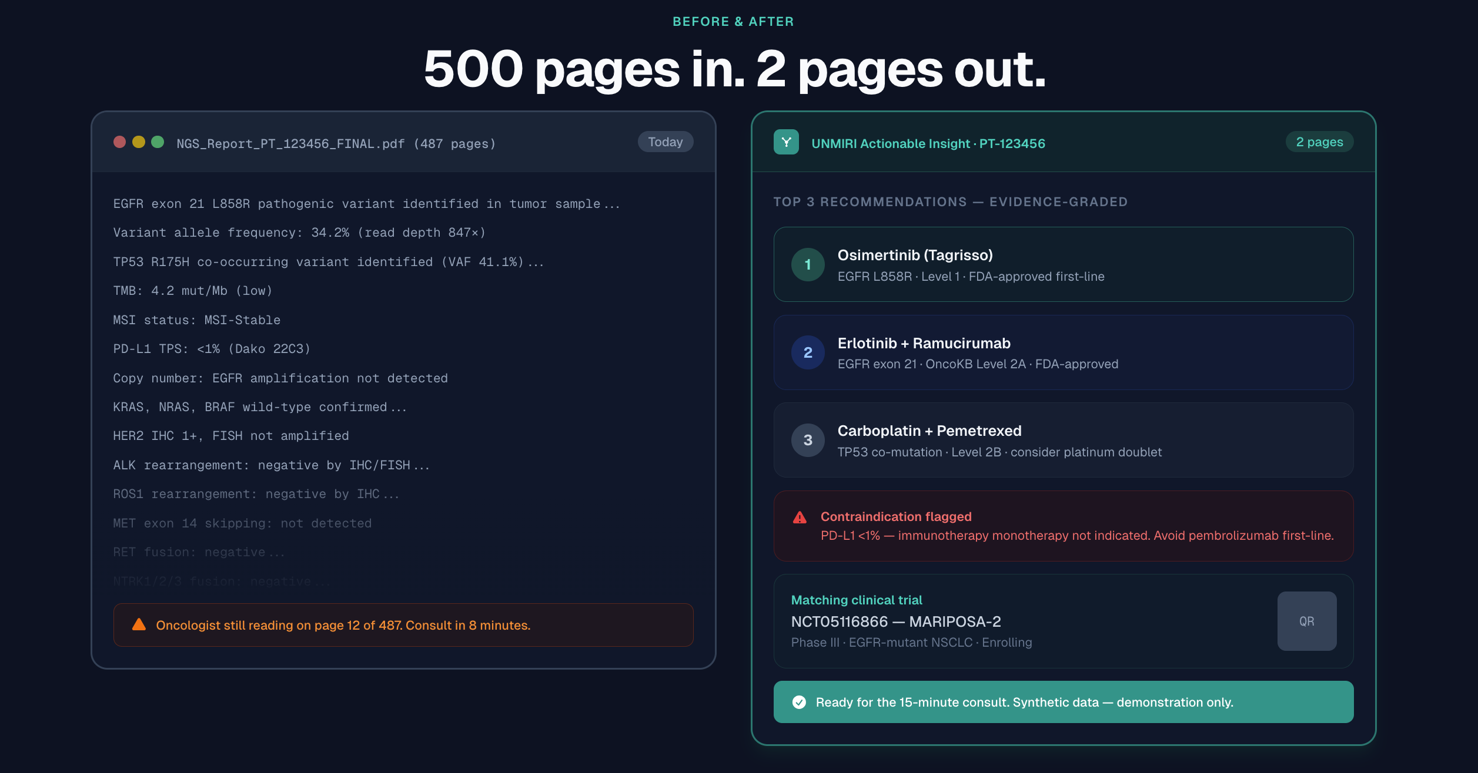Image resolution: width=1478 pixels, height=773 pixels.
Task: Click the number 1 recommendation badge
Action: 808,264
